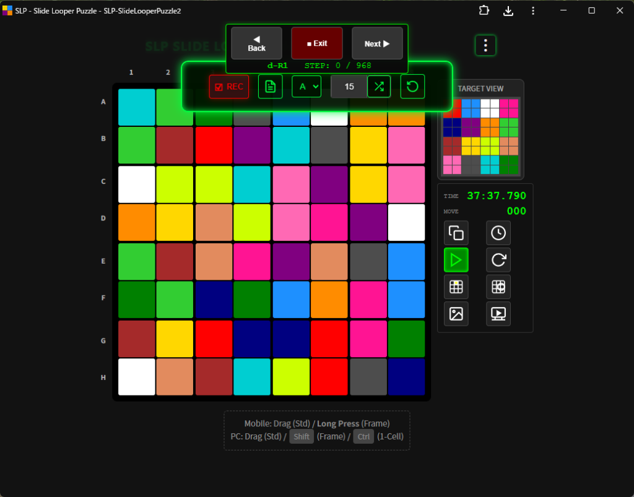Open the document log icon next to REC

[x=270, y=87]
